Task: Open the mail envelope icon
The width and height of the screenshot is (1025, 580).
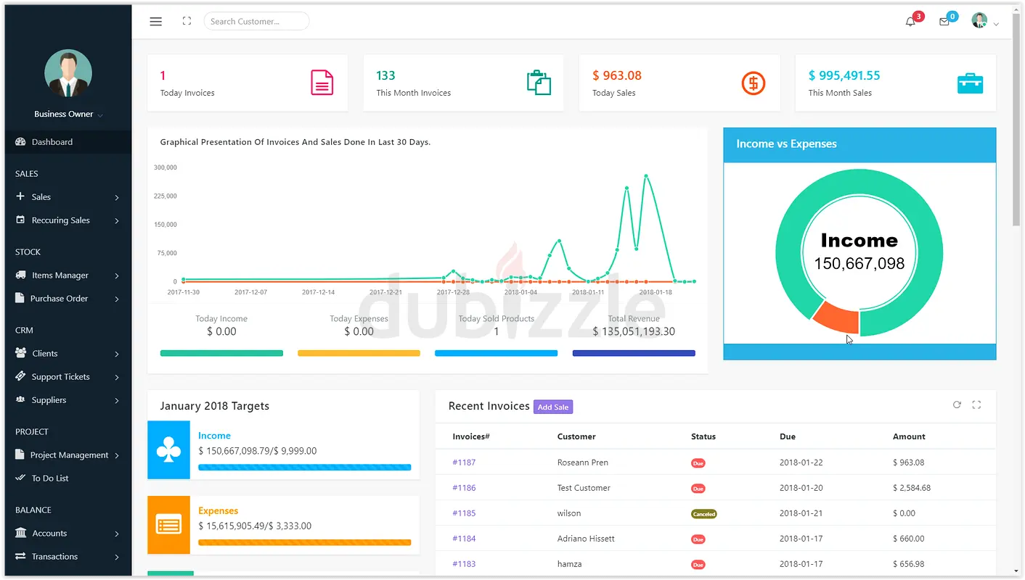Action: point(944,22)
